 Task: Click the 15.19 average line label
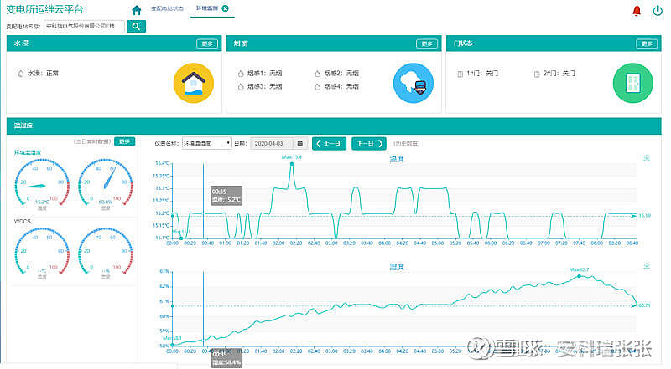[645, 216]
